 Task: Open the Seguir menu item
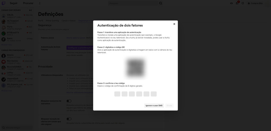point(13,3)
